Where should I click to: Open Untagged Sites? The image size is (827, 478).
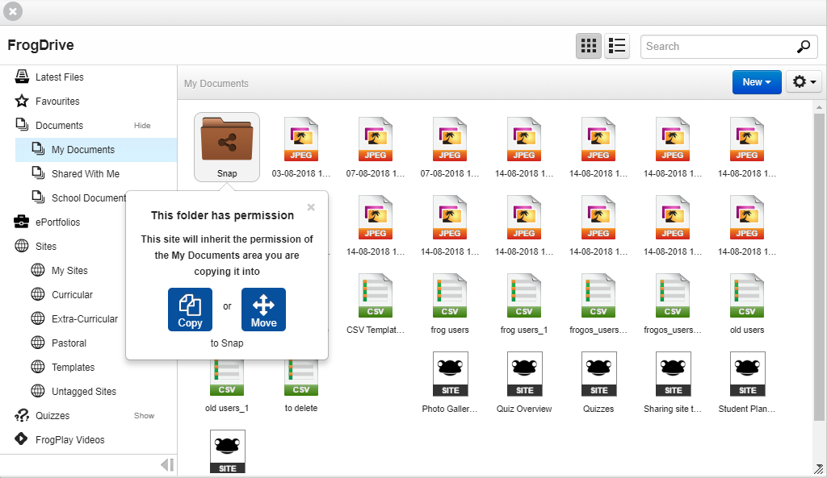coord(83,392)
